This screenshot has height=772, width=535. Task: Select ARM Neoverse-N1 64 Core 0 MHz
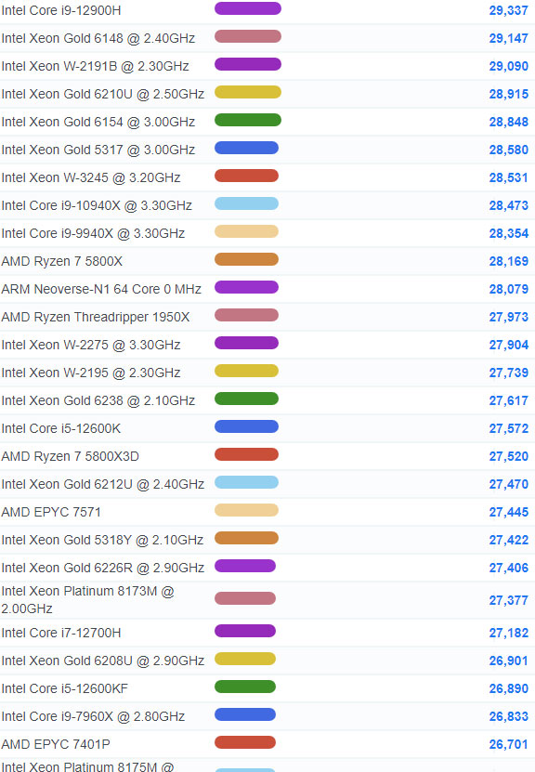click(x=101, y=289)
